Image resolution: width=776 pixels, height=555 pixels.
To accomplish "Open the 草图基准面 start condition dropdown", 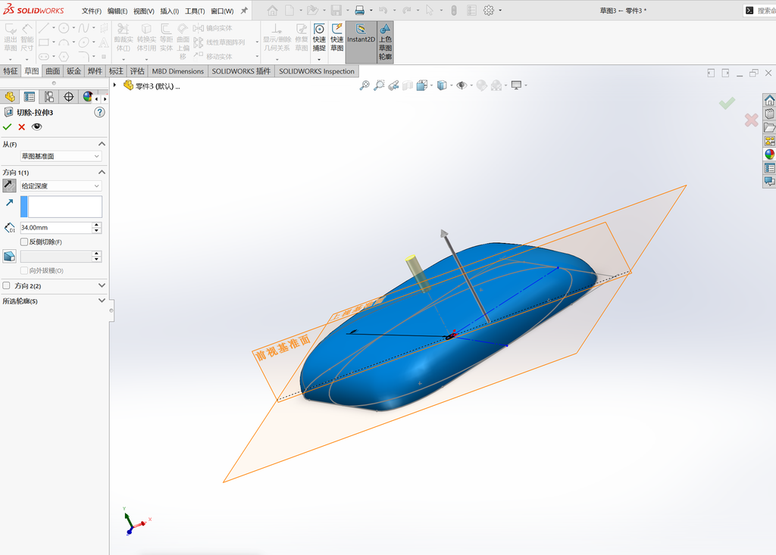I will 61,156.
